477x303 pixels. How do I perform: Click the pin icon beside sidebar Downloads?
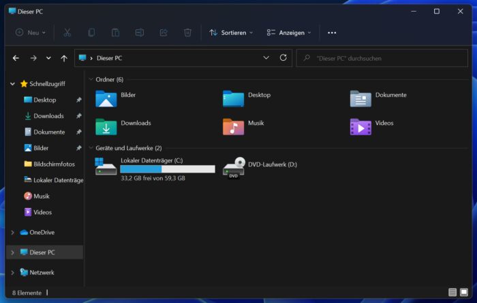click(79, 116)
